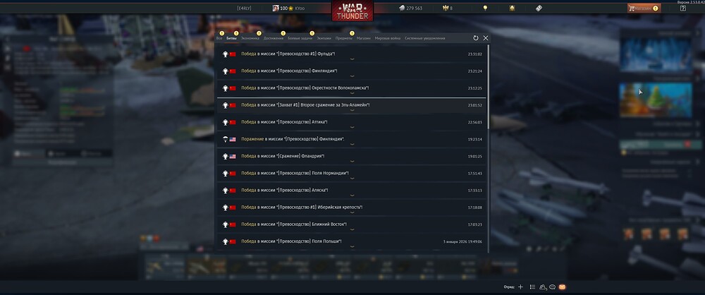Expand the Фландрия mission entry
Screen dimensions: 705x295
coord(351,157)
